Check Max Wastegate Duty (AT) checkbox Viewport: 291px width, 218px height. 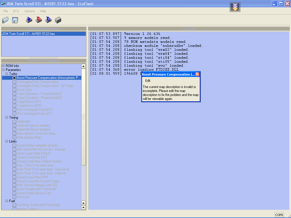tap(14, 114)
